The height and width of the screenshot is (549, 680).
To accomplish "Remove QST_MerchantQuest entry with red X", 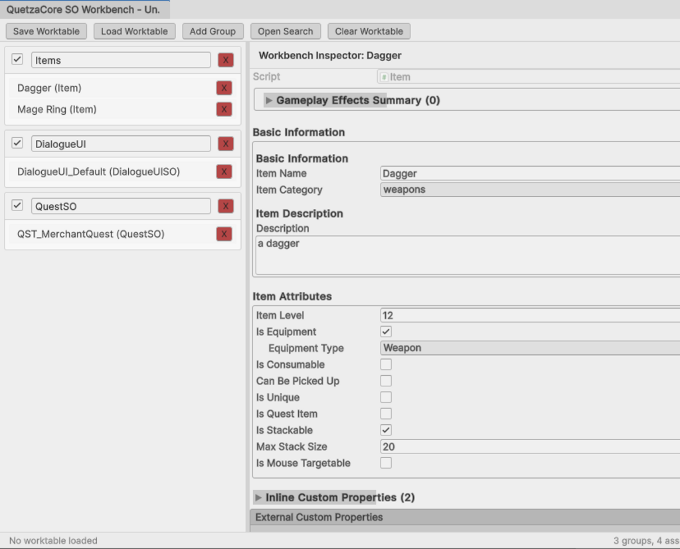I will 224,234.
